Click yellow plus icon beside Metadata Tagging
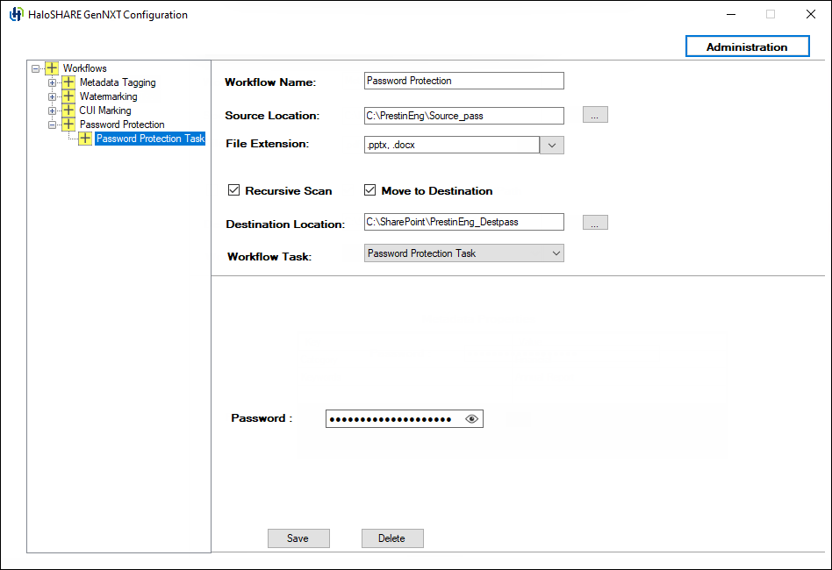 coord(68,82)
